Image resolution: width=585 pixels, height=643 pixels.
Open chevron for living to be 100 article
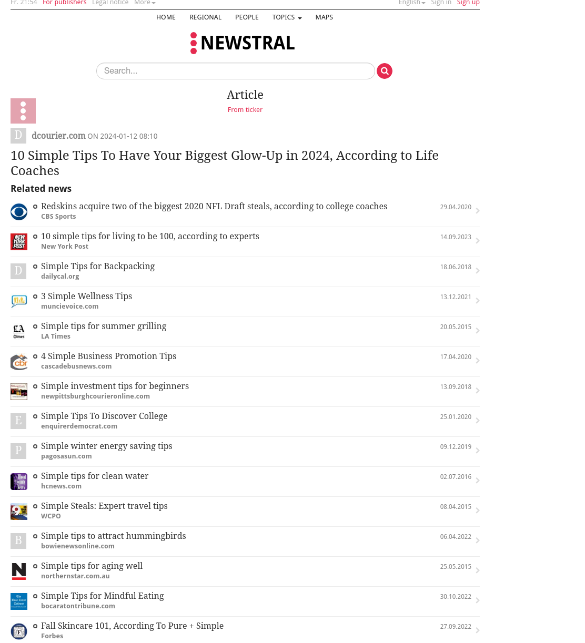coord(478,241)
